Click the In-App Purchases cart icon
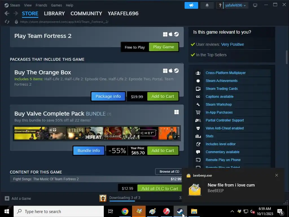Viewport: 289px width, 217px height. [198, 112]
